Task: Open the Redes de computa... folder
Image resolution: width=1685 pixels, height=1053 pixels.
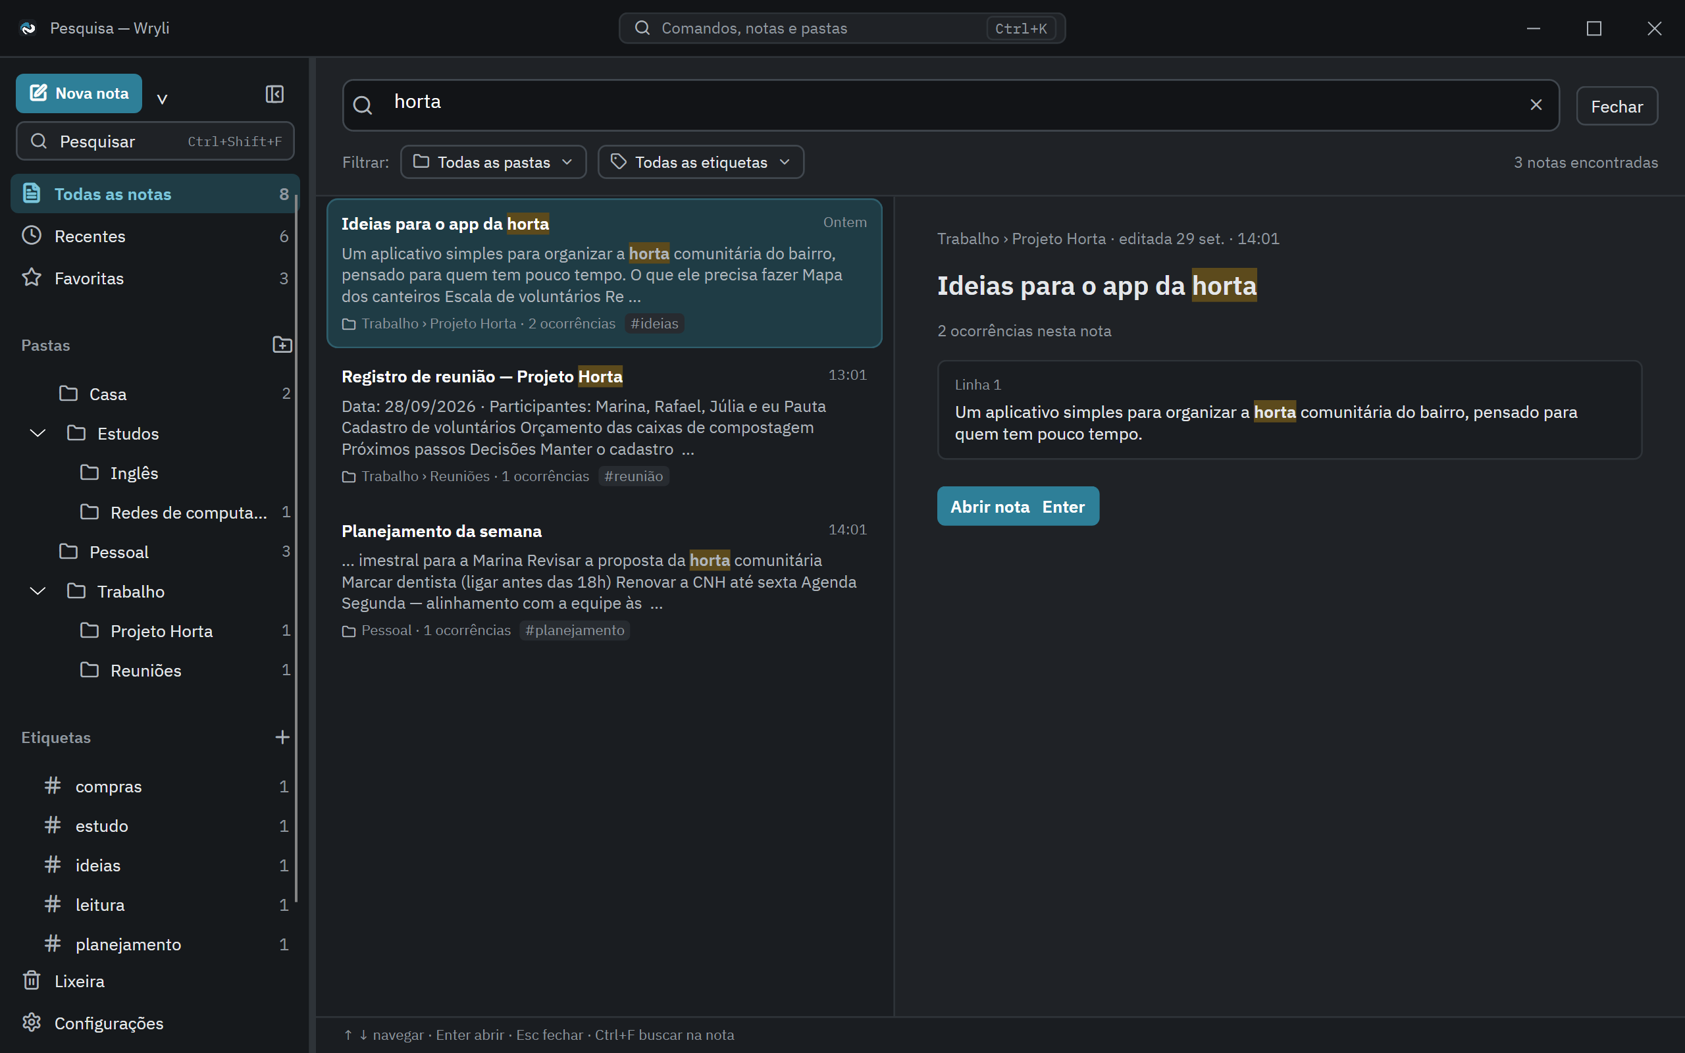Action: (x=155, y=513)
